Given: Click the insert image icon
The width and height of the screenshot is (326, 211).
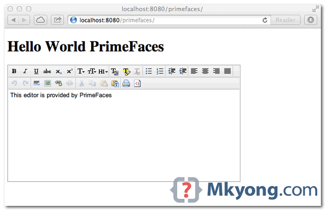Looking at the screenshot, I should pyautogui.click(x=47, y=83).
